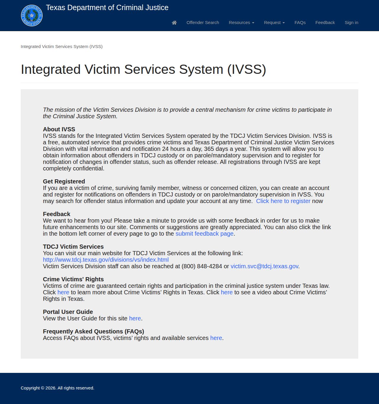Click the victim.svc@tdcj.texas.gov email link
Viewport: 379px width, 404px height.
[264, 266]
